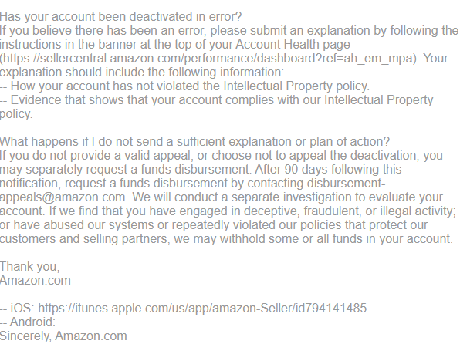Click the '-- Android:' label line
This screenshot has width=460, height=344.
point(28,322)
